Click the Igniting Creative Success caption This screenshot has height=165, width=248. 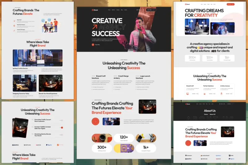(20, 68)
